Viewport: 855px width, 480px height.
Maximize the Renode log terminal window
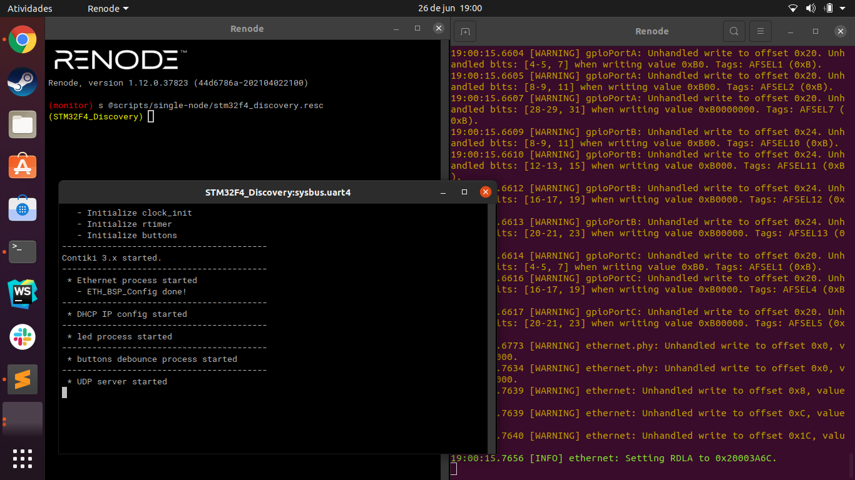tap(815, 31)
